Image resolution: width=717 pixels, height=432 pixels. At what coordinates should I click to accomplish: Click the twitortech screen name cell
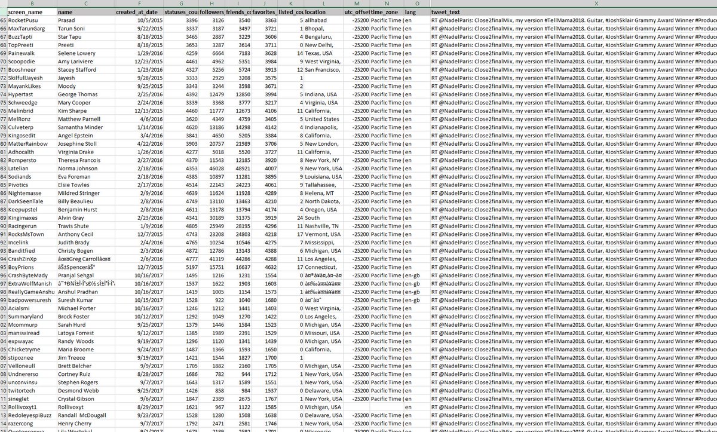[x=32, y=390]
